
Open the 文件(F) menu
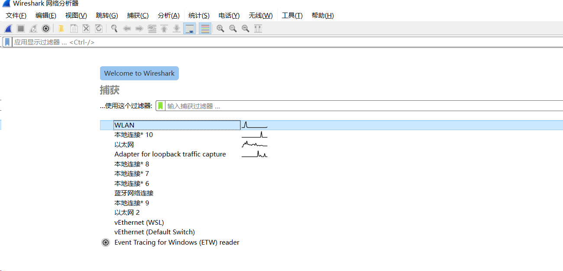[x=16, y=16]
